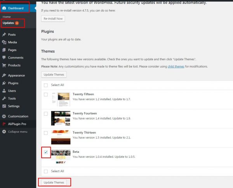Check the Twenty Thirteen theme checkbox
The image size is (233, 188).
pos(46,133)
